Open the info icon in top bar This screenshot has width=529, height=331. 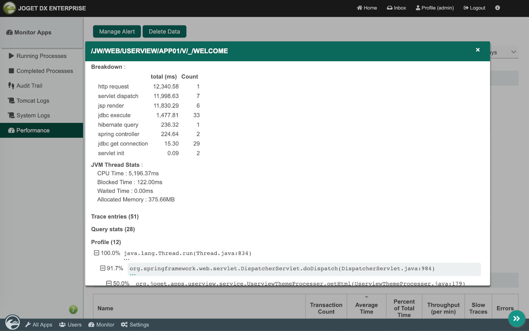point(497,8)
